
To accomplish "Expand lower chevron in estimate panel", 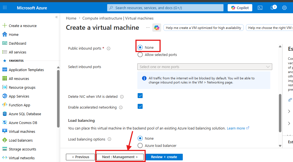I will (x=289, y=123).
